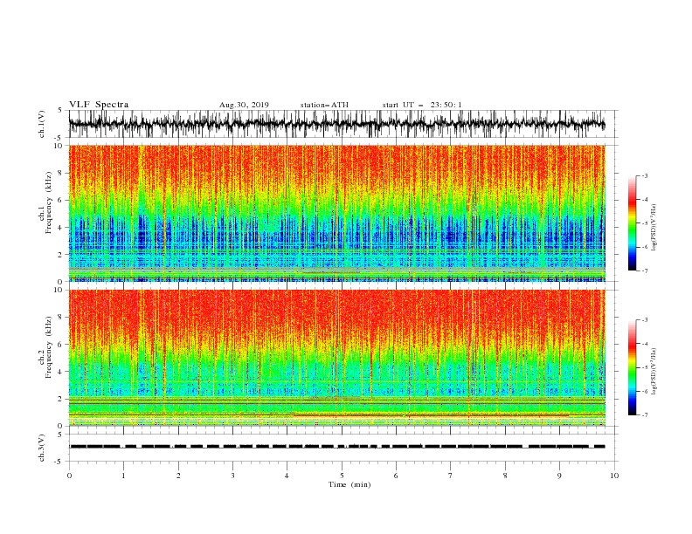This screenshot has height=534, width=692.
Task: Click the time axis tick label '3'
Action: [x=232, y=476]
